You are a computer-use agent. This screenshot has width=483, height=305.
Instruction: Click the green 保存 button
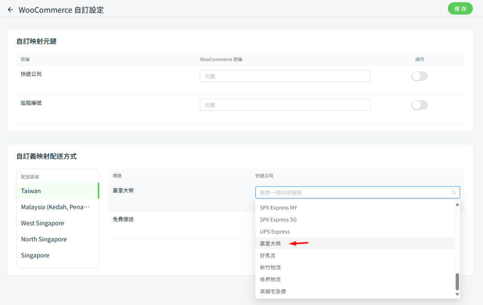[460, 9]
